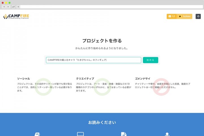Open a new tab with plus icon
Image resolution: width=204 pixels, height=136 pixels.
[18, 7]
